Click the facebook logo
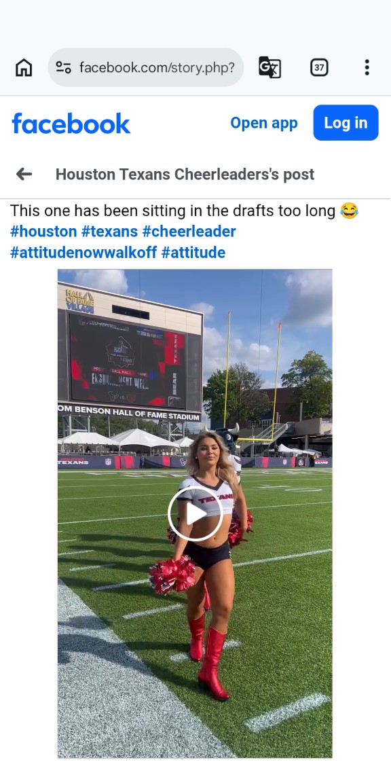Image resolution: width=391 pixels, height=762 pixels. (x=71, y=123)
